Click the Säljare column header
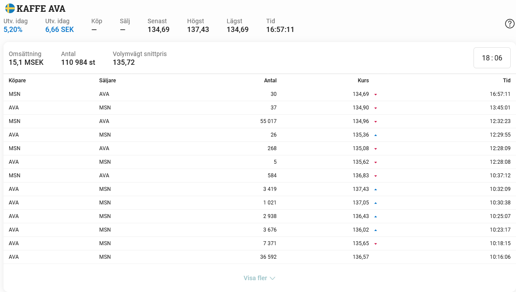516x292 pixels. click(108, 81)
